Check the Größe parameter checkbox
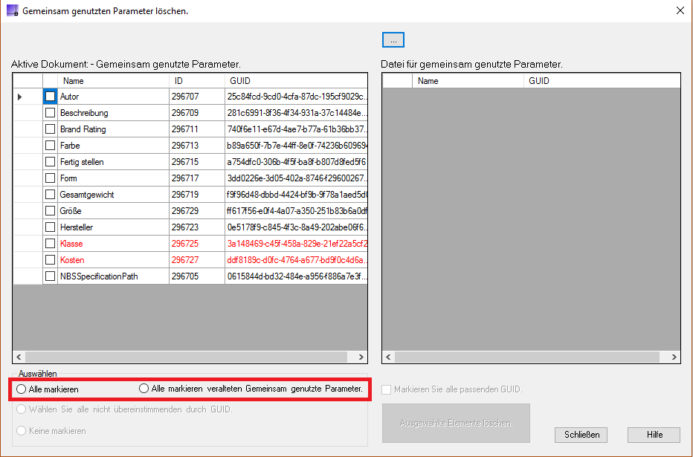The image size is (693, 457). point(51,210)
